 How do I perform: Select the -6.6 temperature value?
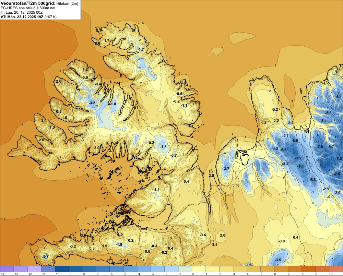pos(284,150)
